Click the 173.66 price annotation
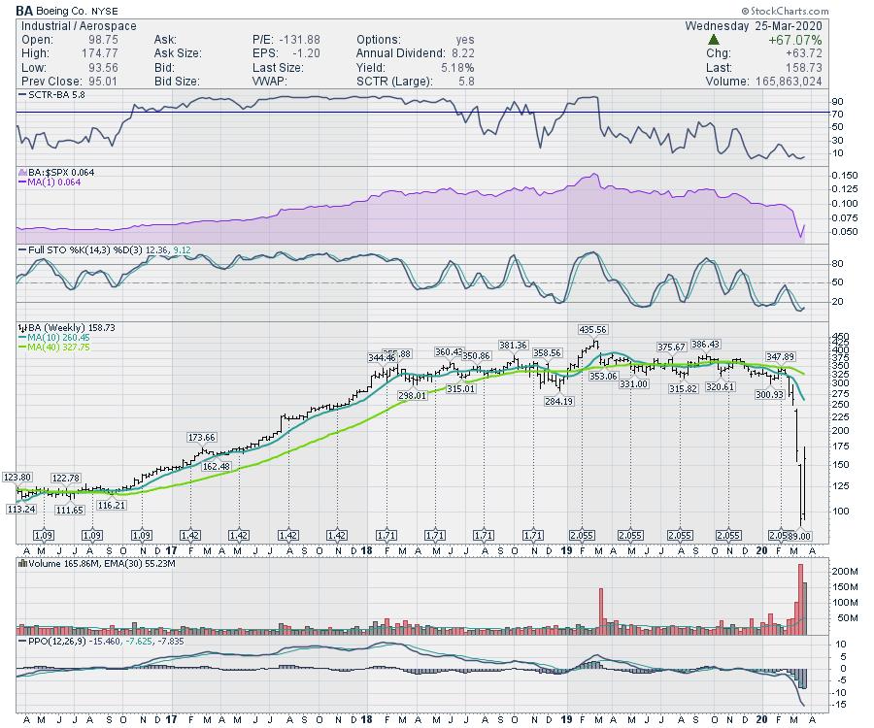 tap(202, 438)
